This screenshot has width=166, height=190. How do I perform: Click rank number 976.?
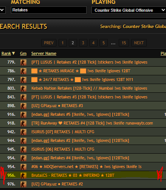pyautogui.click(x=11, y=184)
